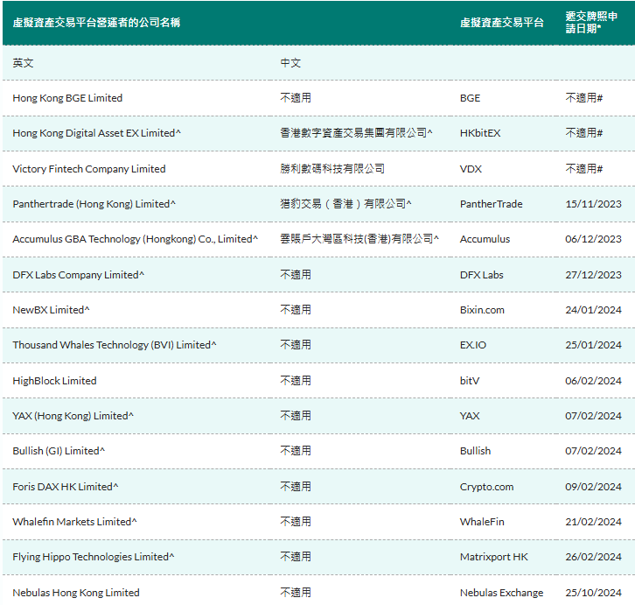Select Chinese name '獵豹交易（香港）有限公司^'
Viewport: 635px width, 605px height.
(345, 203)
